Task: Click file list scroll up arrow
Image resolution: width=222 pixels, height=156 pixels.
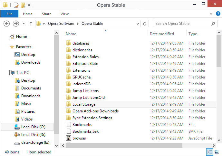Action: click(x=219, y=33)
